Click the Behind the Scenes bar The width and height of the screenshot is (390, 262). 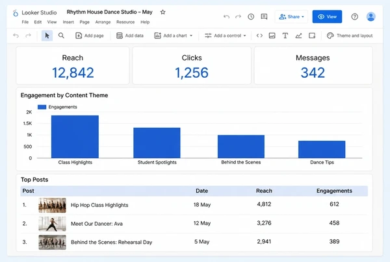241,147
